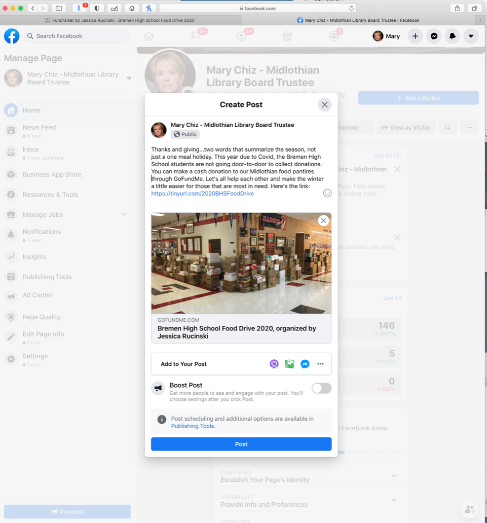This screenshot has width=487, height=523.
Task: Click the GoFundMe link preview thumbnail
Action: pyautogui.click(x=241, y=263)
